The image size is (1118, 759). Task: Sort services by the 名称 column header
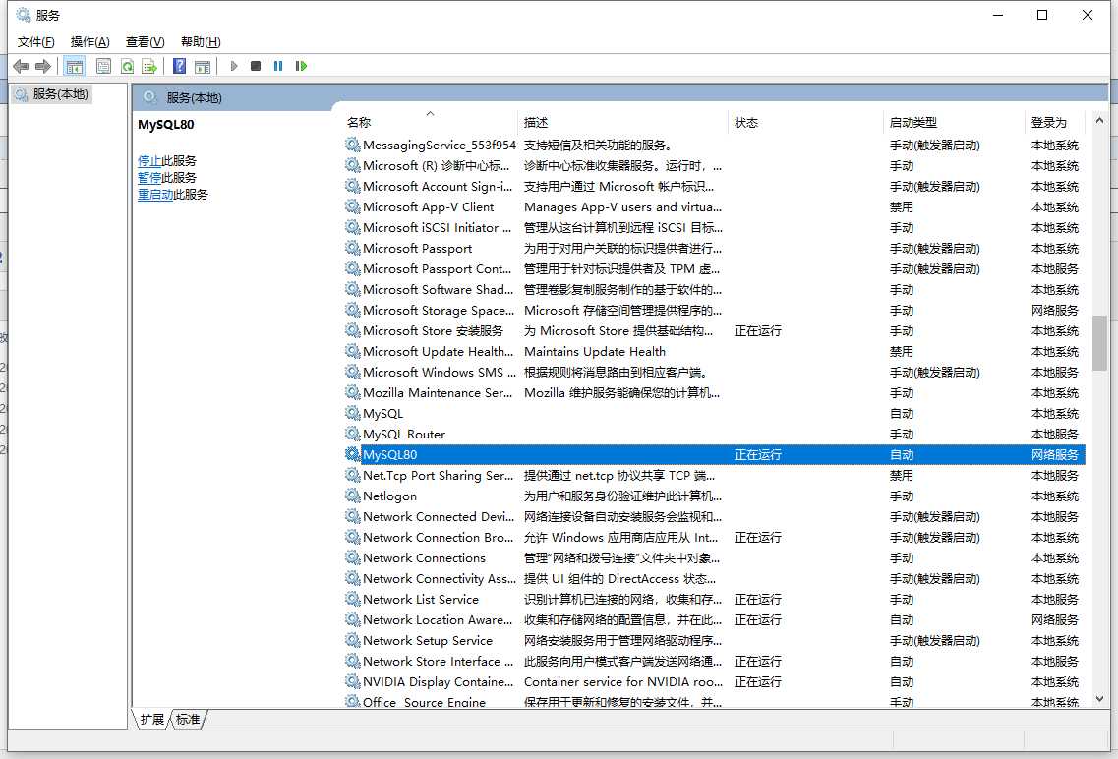[x=430, y=123]
